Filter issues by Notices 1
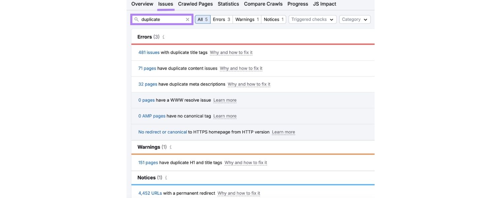Image resolution: width=495 pixels, height=198 pixels. (274, 19)
